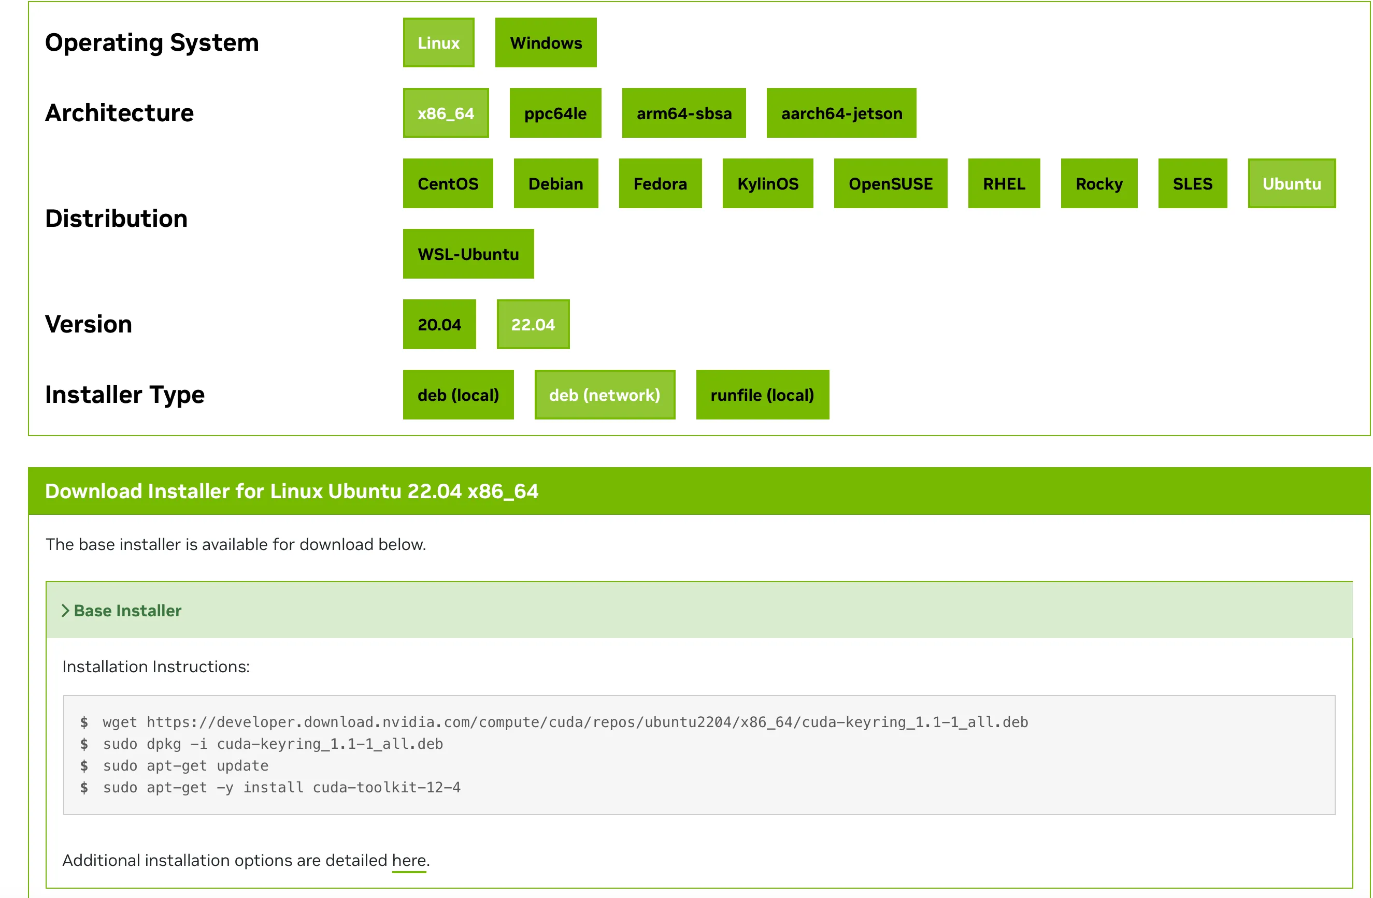
Task: Choose the runfile (local) installer type
Action: point(762,395)
